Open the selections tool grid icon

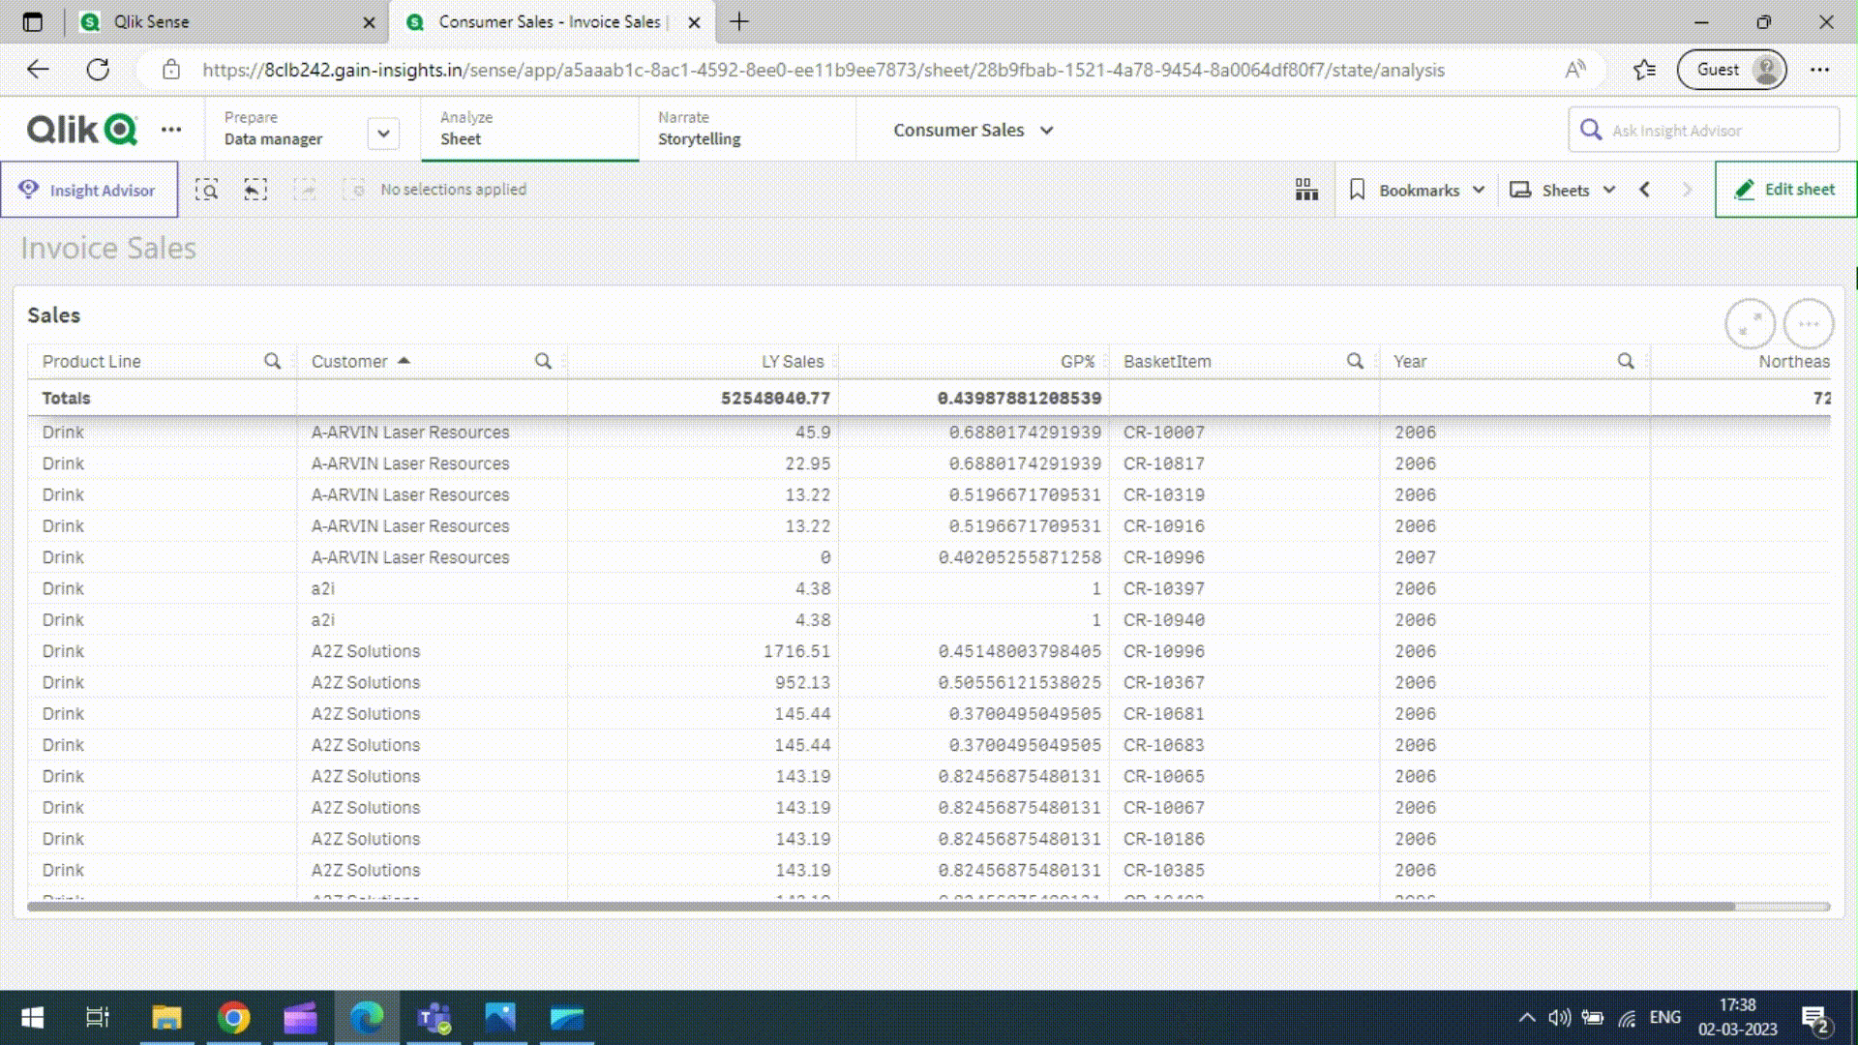click(1306, 190)
